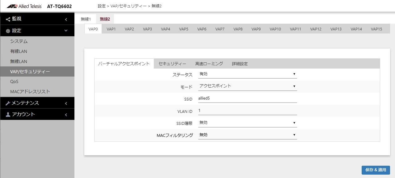Open the MACフィルタリング dropdown

coord(247,135)
